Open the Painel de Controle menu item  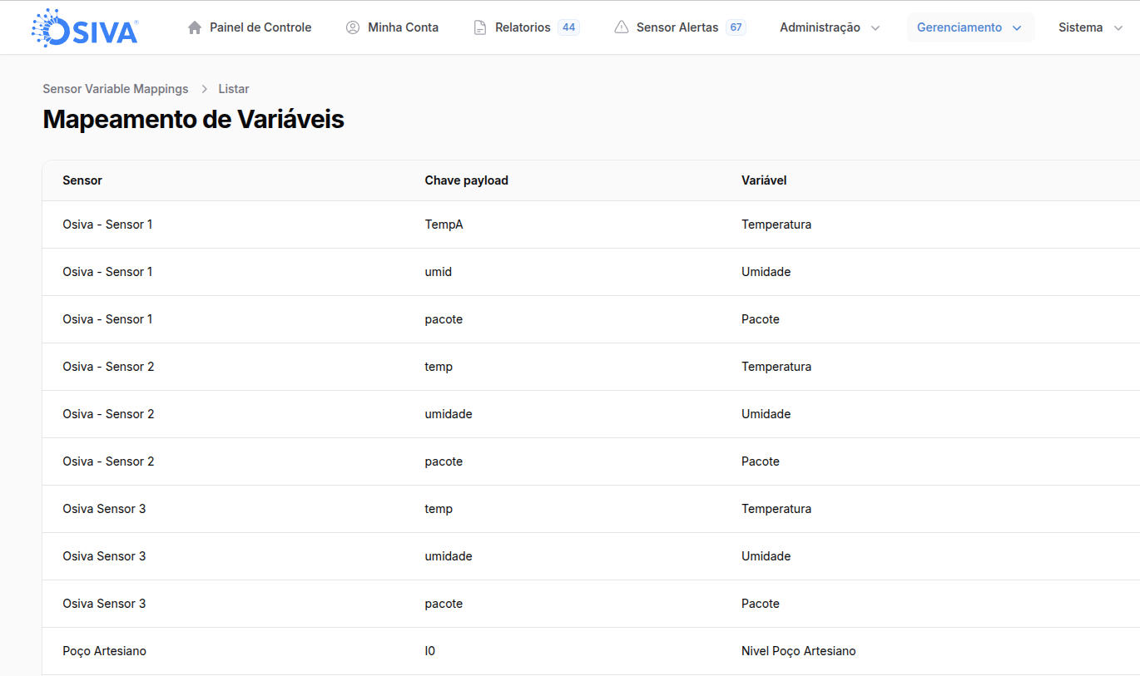point(260,27)
